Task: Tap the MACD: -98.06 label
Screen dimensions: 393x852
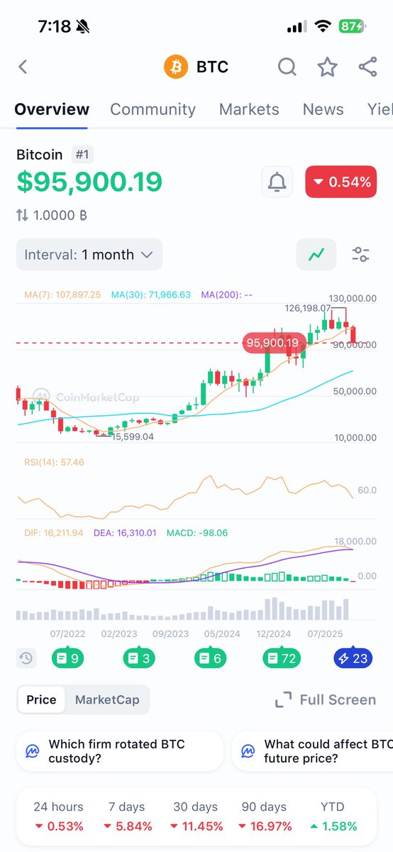Action: [197, 532]
